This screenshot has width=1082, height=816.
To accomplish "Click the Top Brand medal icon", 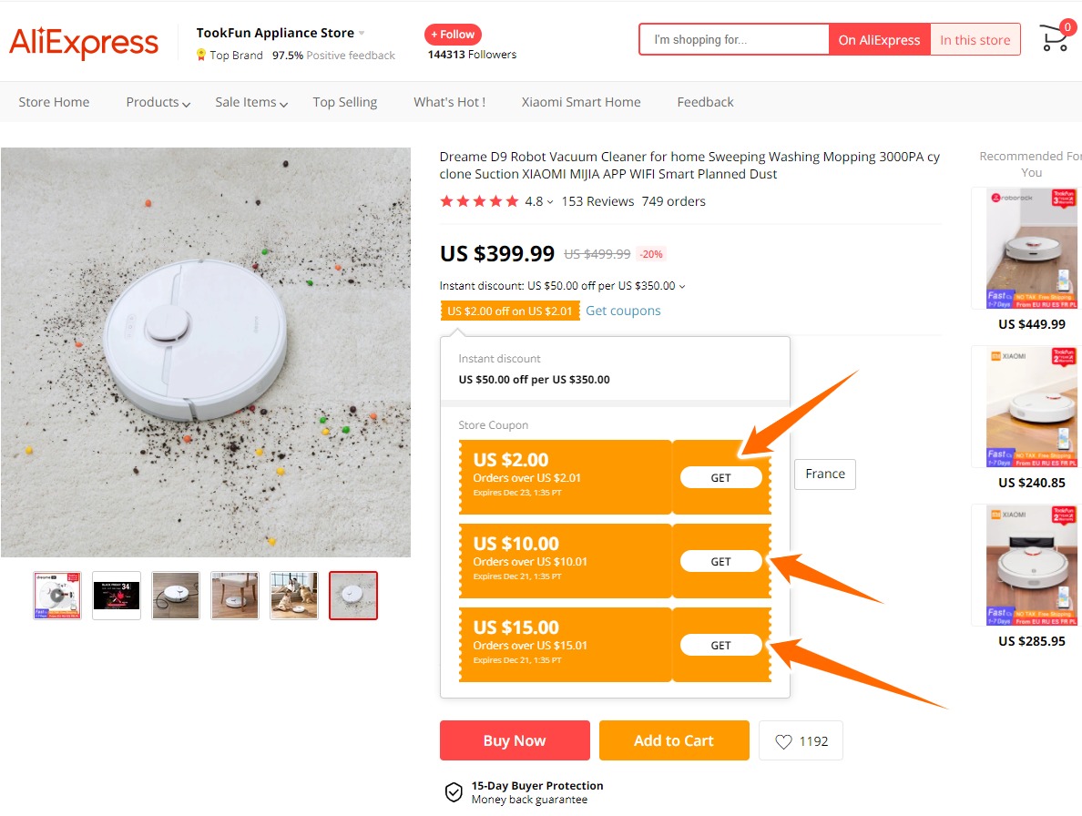I will [201, 55].
